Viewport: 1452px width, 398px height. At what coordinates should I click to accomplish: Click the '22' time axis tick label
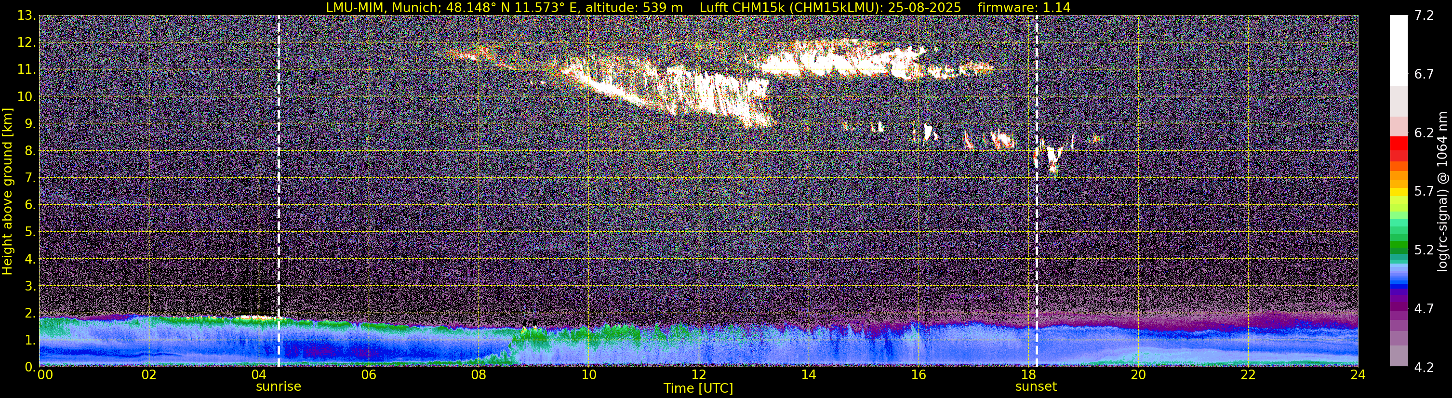[x=1248, y=375]
